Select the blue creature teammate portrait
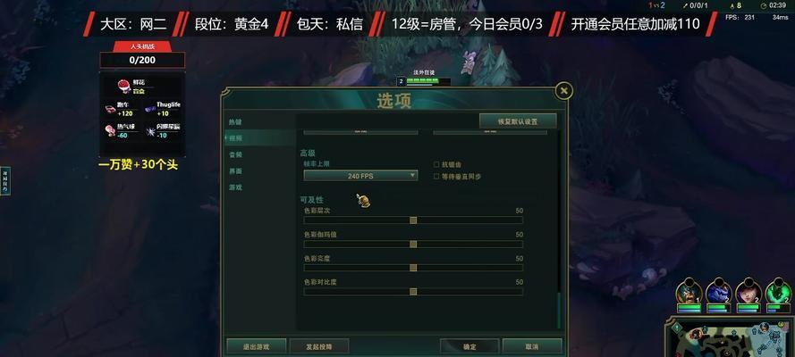The width and height of the screenshot is (795, 357). (719, 291)
